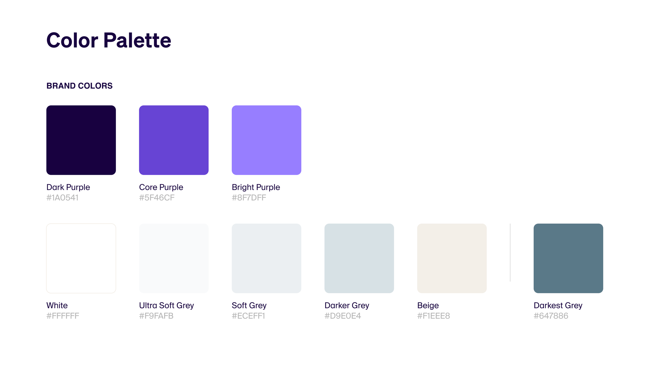Click the Color Palette heading

pyautogui.click(x=109, y=40)
